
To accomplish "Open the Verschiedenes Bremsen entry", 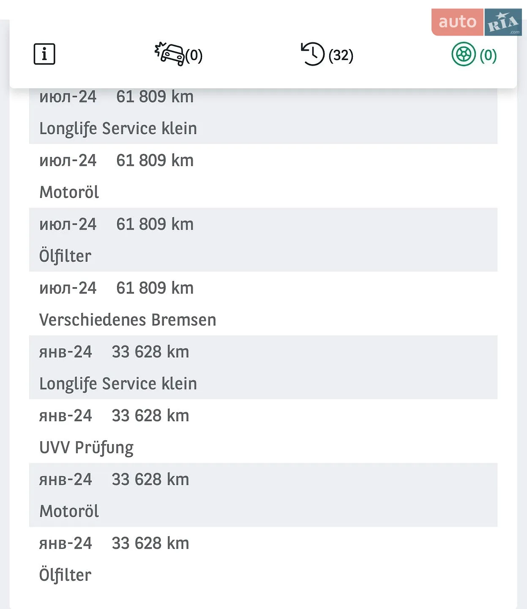I will click(x=263, y=304).
